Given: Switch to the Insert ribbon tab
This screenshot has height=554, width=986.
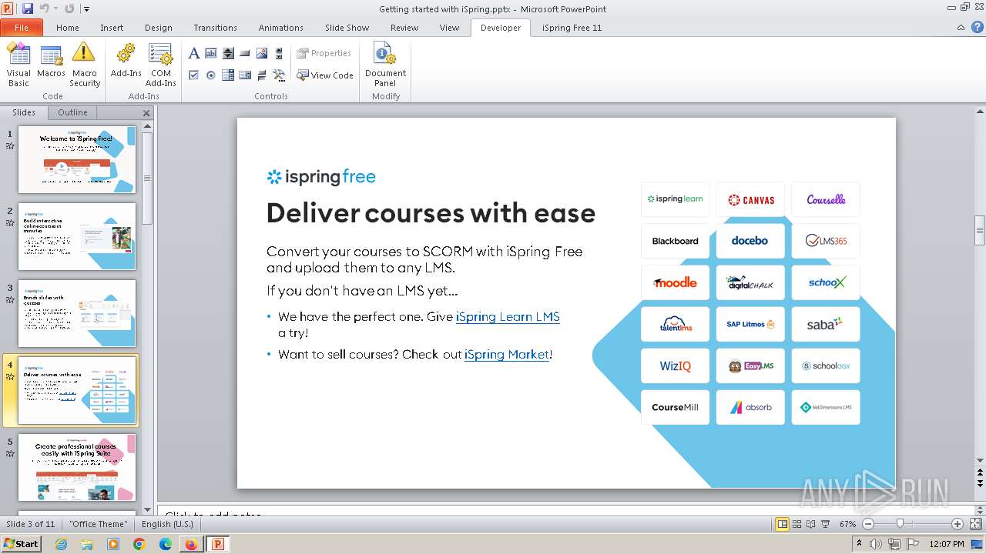Looking at the screenshot, I should point(112,28).
